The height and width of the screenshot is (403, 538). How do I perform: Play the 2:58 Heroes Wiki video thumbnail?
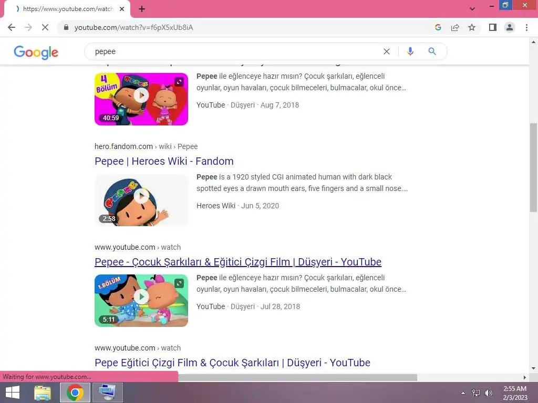point(141,200)
